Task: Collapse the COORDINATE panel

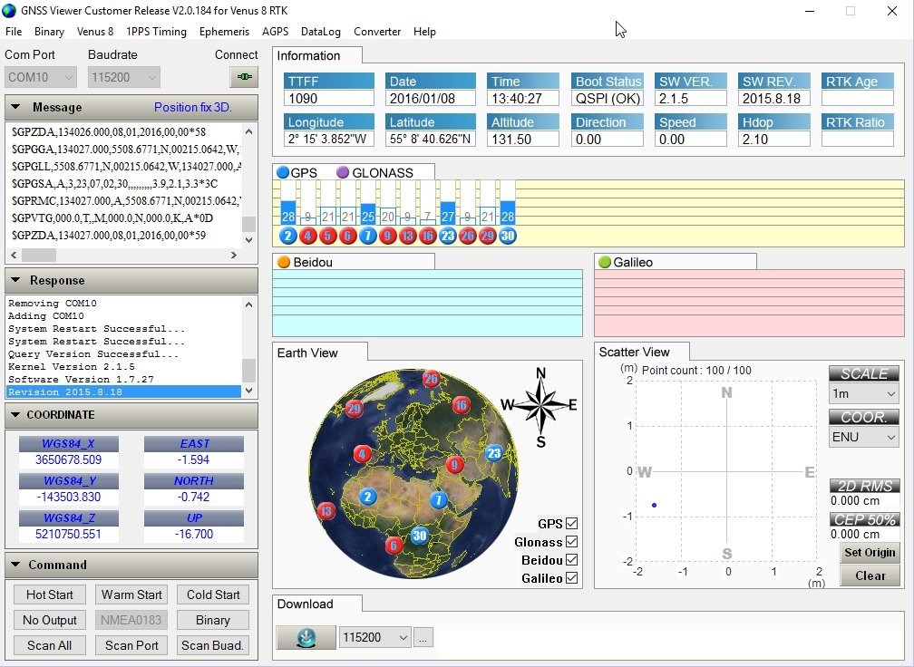Action: 15,415
